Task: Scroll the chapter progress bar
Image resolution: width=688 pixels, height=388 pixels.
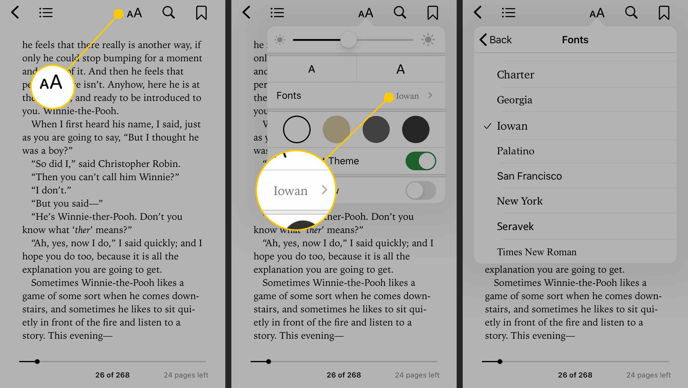Action: tap(37, 362)
